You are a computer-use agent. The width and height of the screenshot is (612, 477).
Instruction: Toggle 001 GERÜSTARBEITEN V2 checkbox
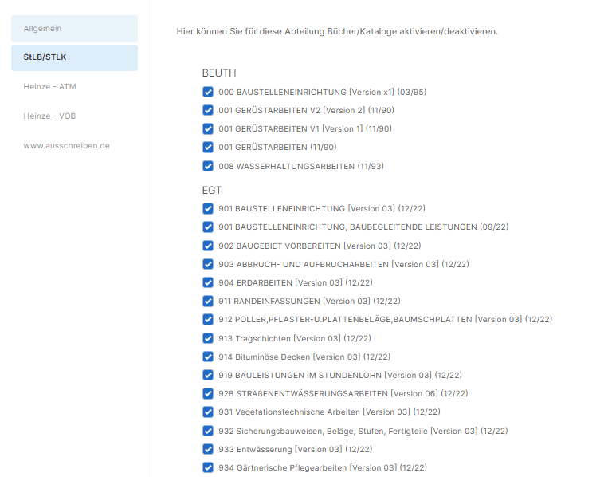click(208, 110)
